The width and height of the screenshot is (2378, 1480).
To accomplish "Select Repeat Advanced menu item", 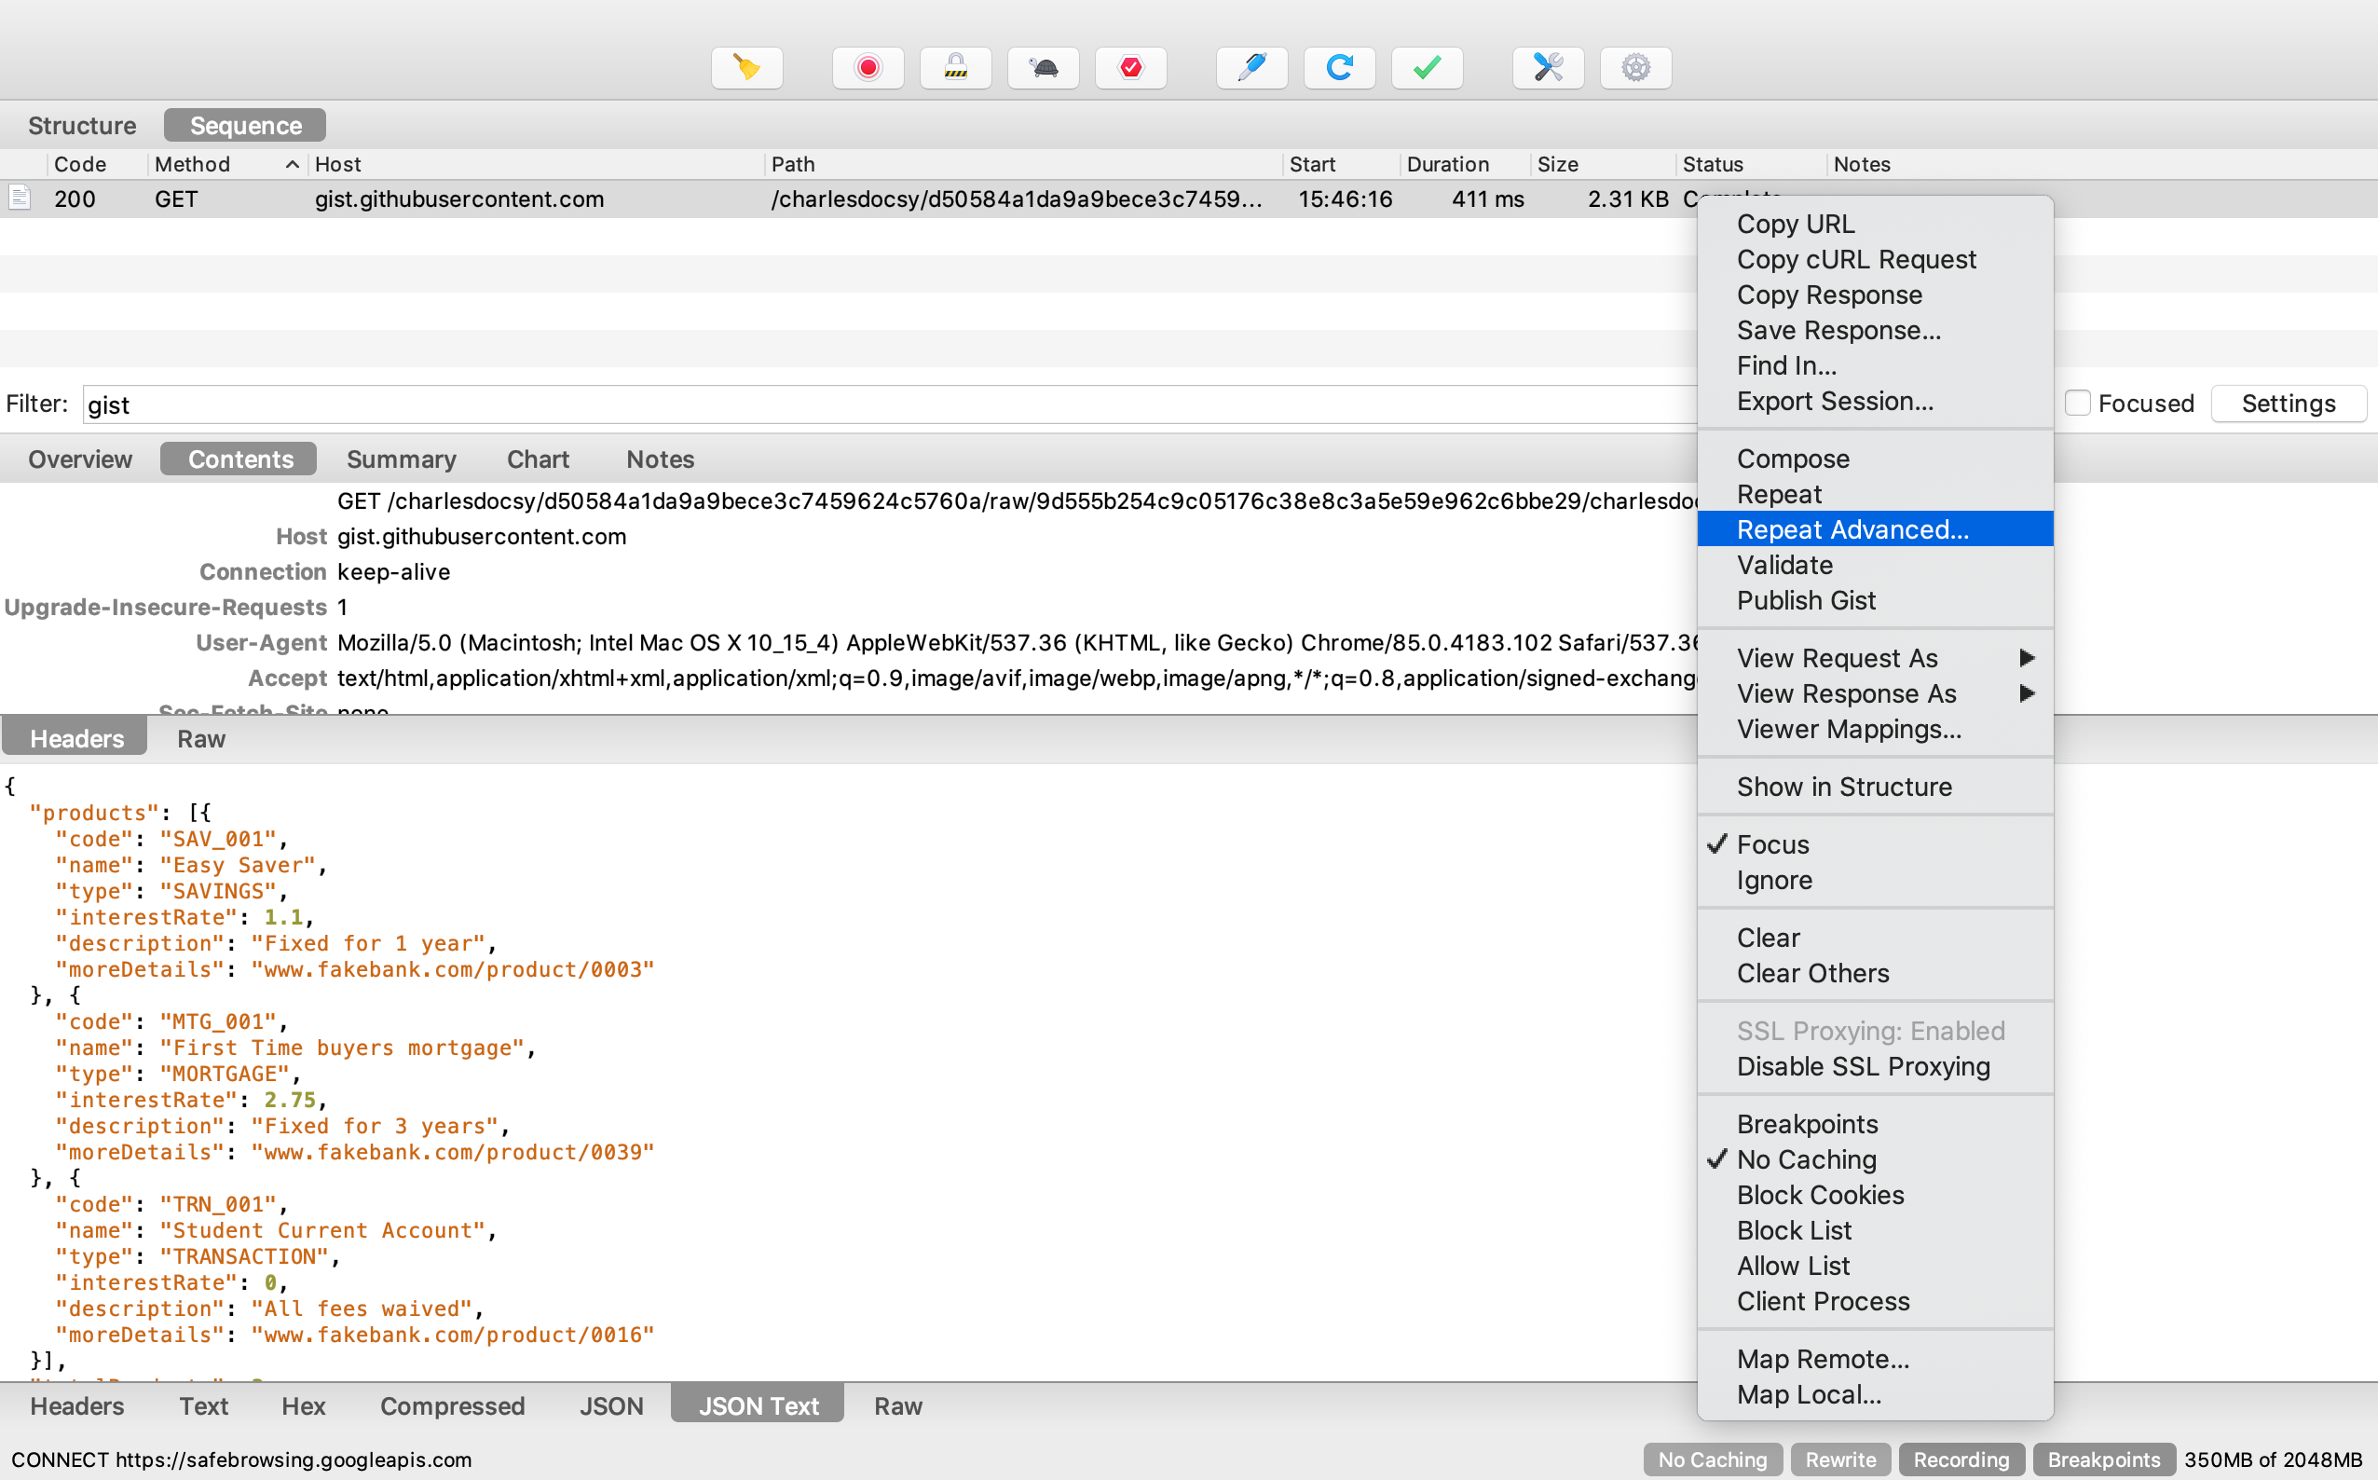I will 1852,529.
